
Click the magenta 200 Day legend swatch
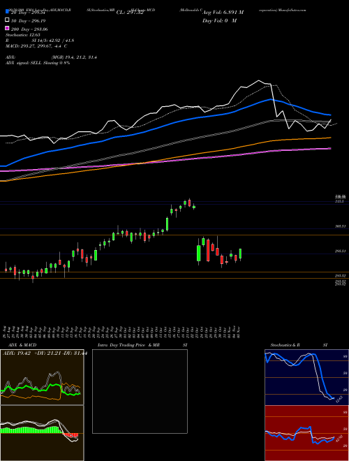pos(7,28)
